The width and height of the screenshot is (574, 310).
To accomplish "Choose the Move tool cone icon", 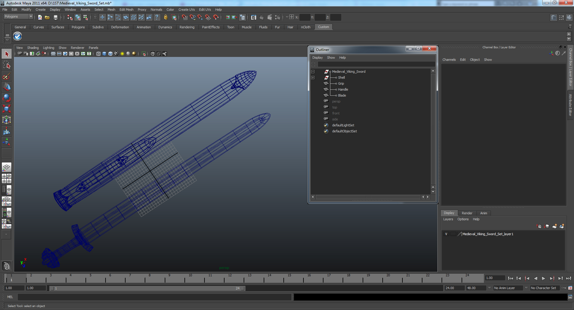I will pos(7,87).
